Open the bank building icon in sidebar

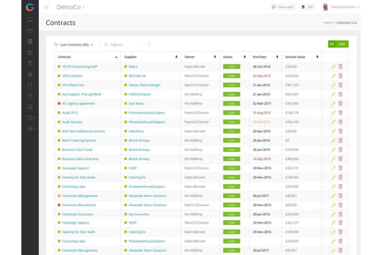30,74
